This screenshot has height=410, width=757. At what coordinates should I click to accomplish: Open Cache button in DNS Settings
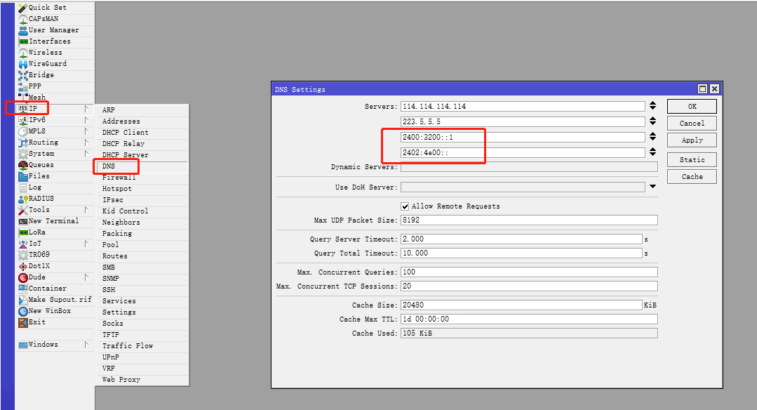click(692, 177)
